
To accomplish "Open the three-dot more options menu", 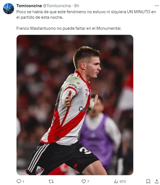I will click(157, 6).
